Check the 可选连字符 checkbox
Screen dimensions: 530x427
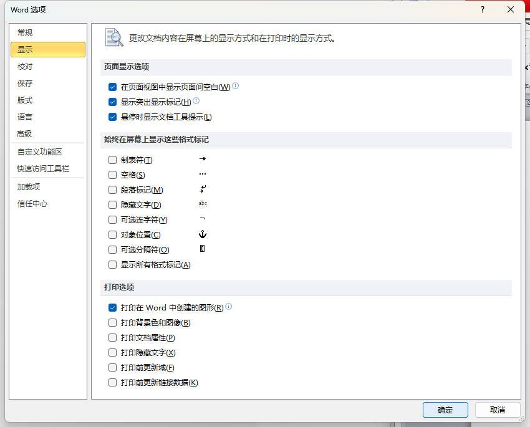(x=113, y=219)
